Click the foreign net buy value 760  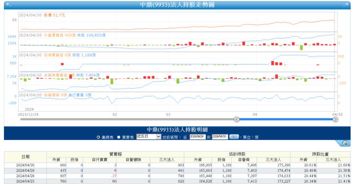(63, 181)
